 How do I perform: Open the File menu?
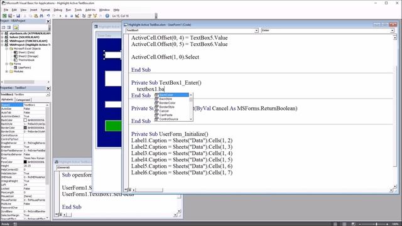pyautogui.click(x=6, y=10)
